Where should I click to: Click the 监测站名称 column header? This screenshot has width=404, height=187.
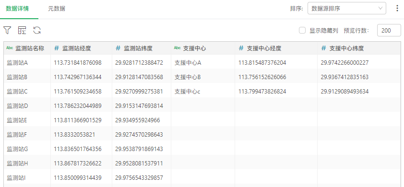coord(27,48)
